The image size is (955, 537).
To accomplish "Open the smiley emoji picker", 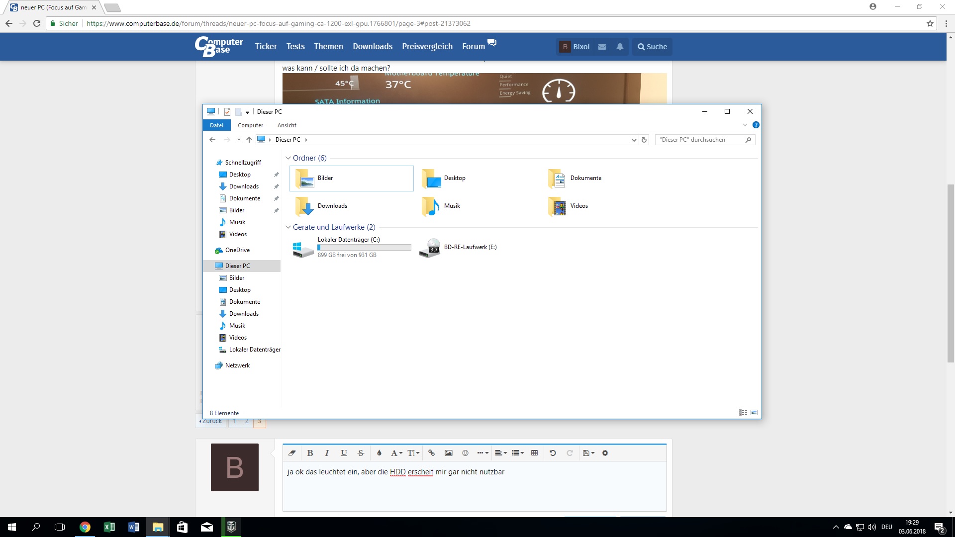I will [x=465, y=453].
